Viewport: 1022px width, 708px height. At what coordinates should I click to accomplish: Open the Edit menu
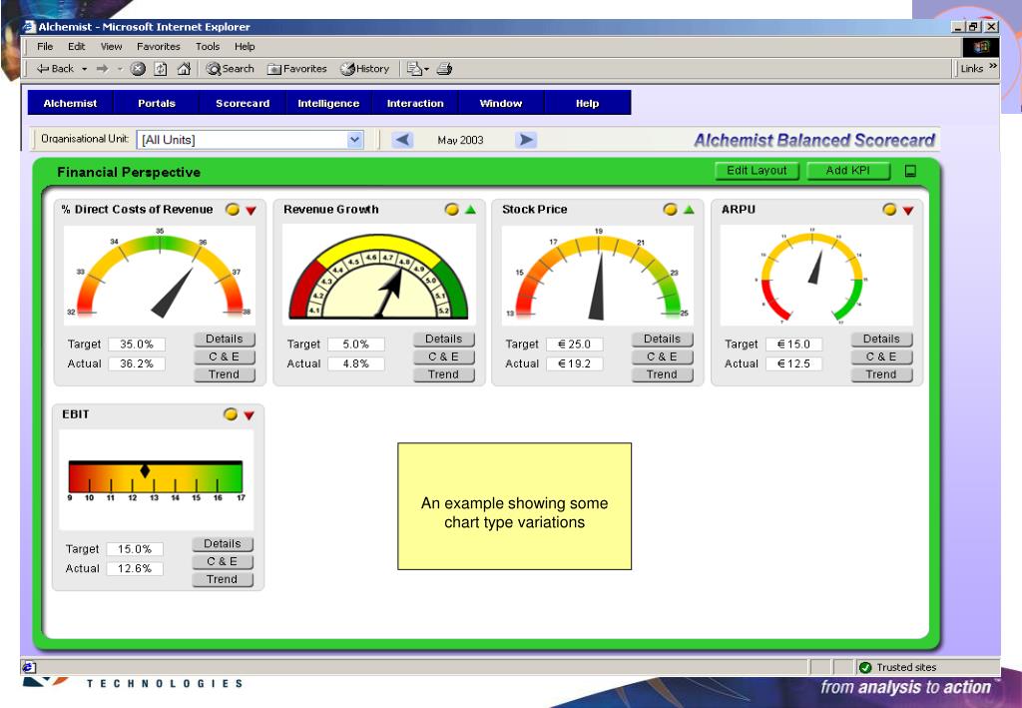tap(76, 46)
